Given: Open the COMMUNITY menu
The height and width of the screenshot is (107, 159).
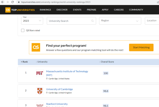Looking at the screenshot, I should (x=136, y=10).
